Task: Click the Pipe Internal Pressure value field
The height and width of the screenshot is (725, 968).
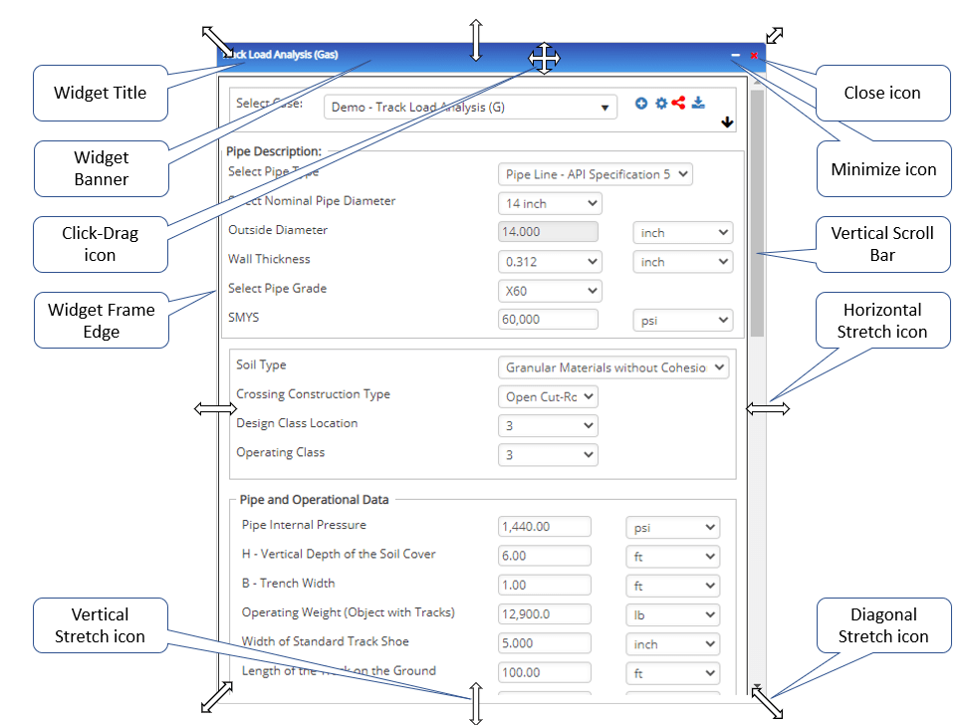Action: pyautogui.click(x=545, y=526)
